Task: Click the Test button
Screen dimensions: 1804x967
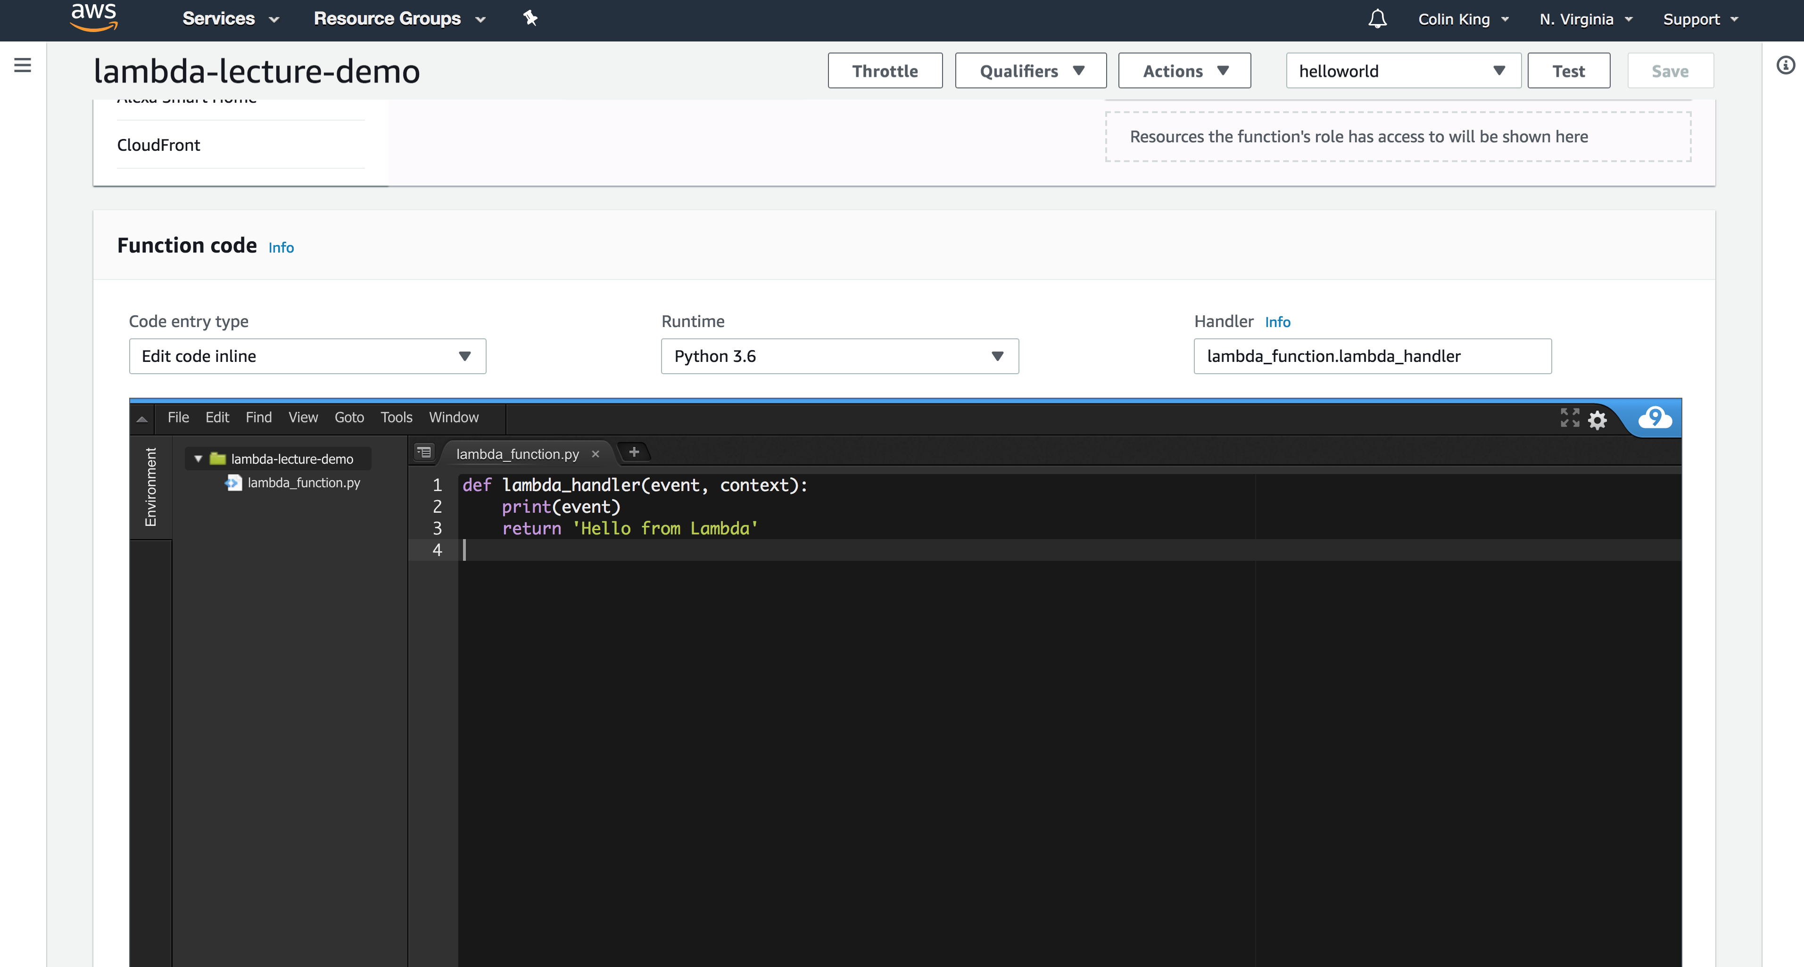Action: click(x=1568, y=71)
